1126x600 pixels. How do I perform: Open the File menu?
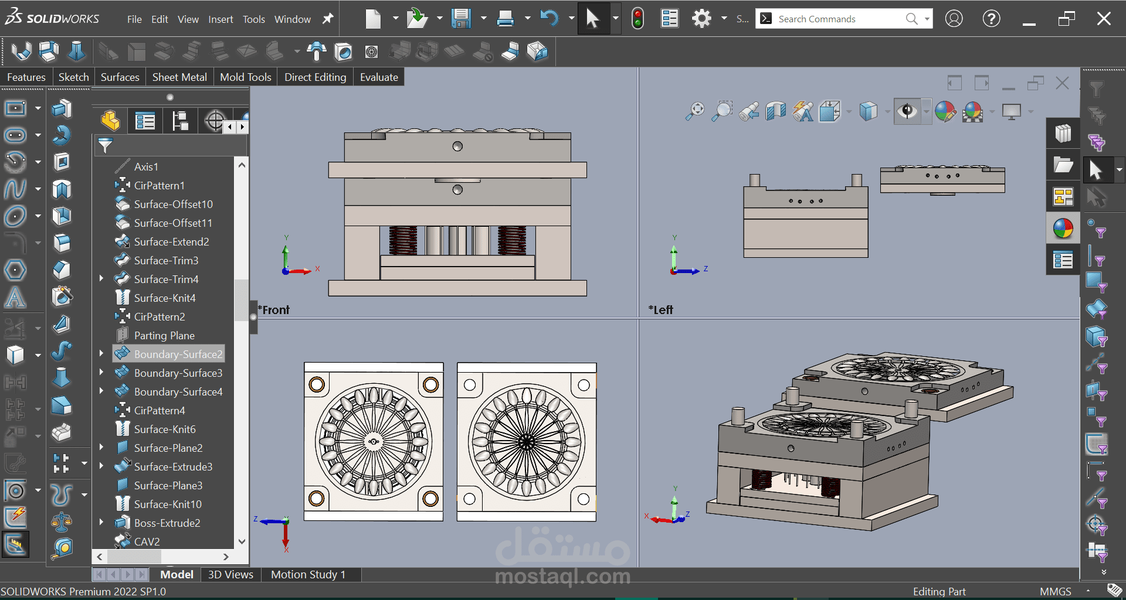click(134, 19)
